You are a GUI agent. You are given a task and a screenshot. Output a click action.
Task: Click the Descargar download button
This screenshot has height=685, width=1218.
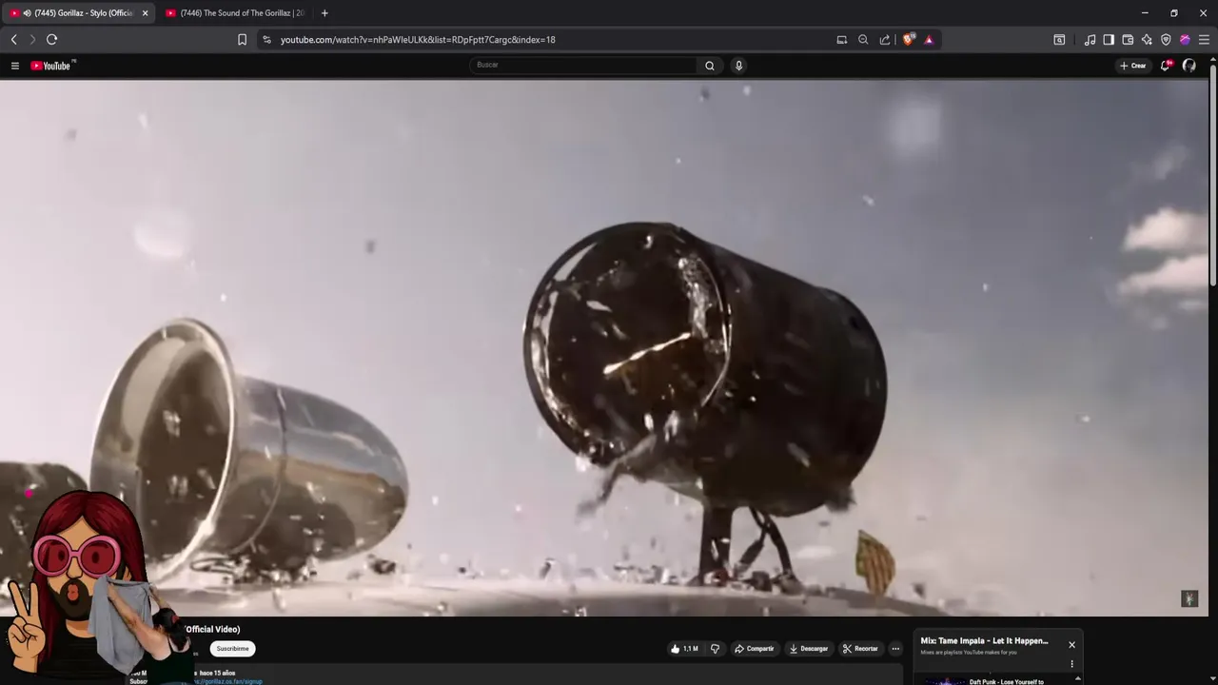pos(809,649)
